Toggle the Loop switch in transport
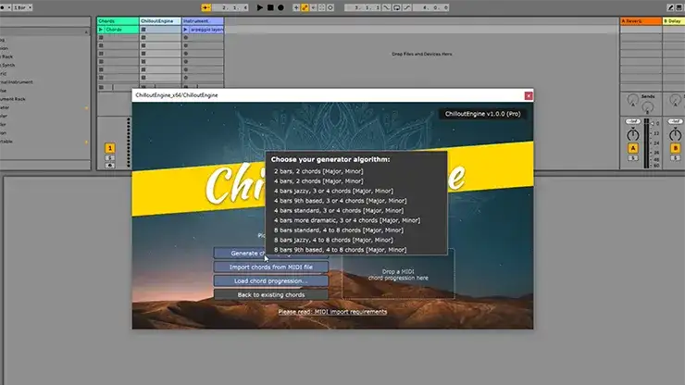Screen dimensions: 685x385 [397, 7]
